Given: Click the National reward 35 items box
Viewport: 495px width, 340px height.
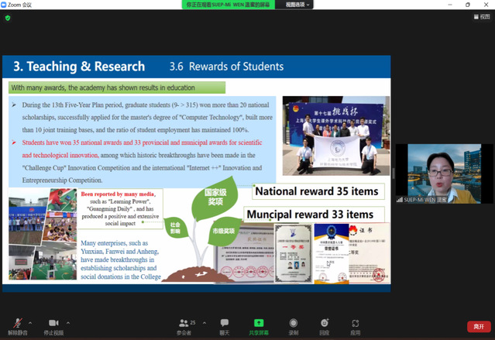Looking at the screenshot, I should click(x=316, y=191).
